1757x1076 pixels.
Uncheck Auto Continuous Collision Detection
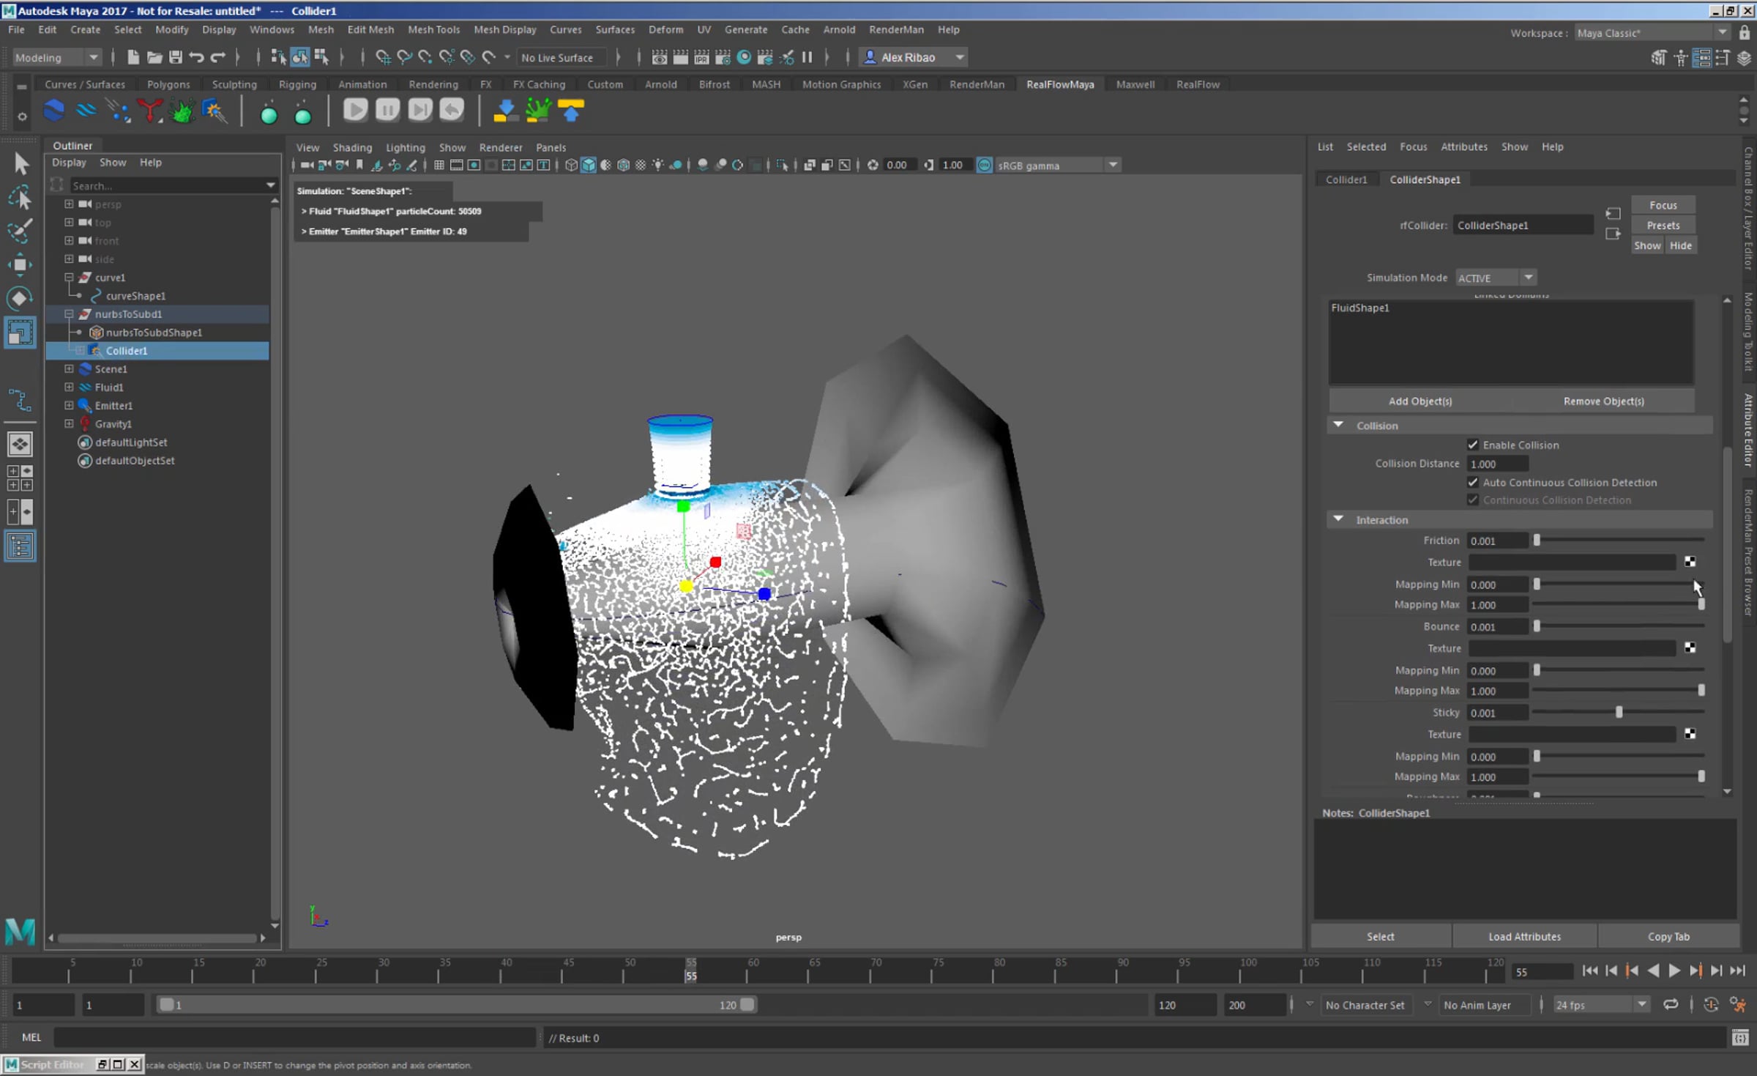tap(1473, 482)
